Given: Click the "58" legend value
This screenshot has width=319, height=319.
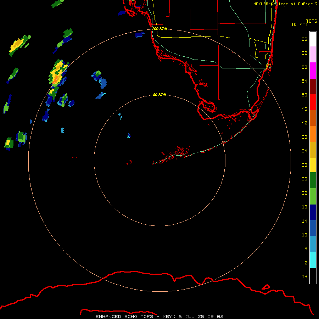Looking at the screenshot, I should coord(304,67).
